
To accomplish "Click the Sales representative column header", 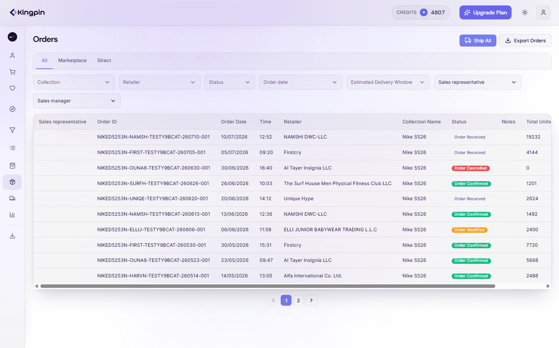I will coord(63,122).
